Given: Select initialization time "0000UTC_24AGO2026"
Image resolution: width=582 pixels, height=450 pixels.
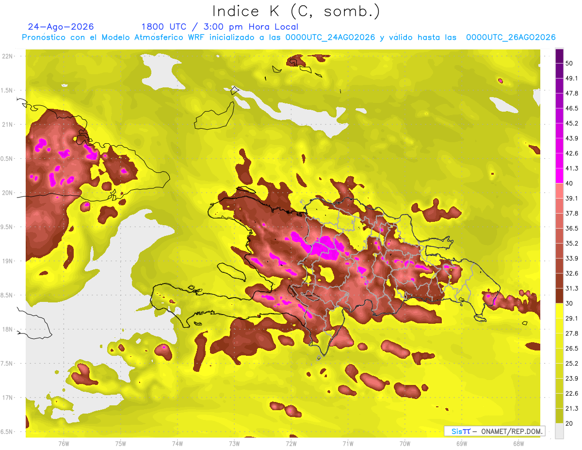Looking at the screenshot, I should (x=330, y=37).
